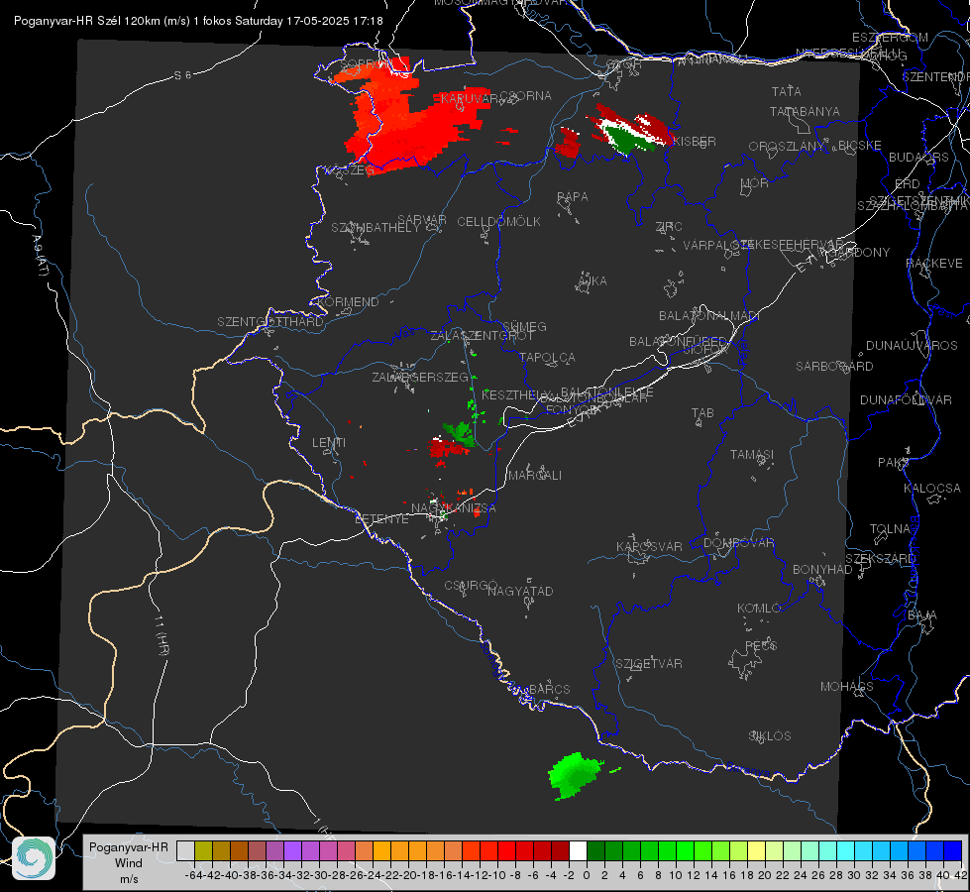Click the BONYHAD label
This screenshot has height=892, width=970.
(x=822, y=570)
